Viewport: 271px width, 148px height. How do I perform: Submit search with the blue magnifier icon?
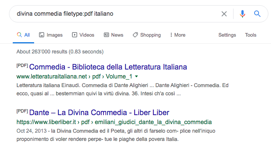tap(257, 13)
